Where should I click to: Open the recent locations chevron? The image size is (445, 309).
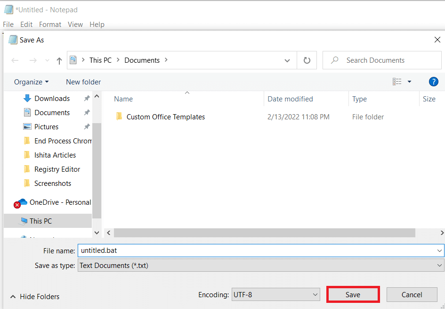[48, 60]
